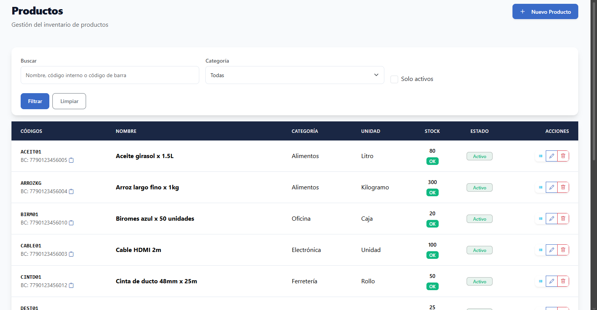Viewport: 597px width, 310px height.
Task: Select product name Aceite girasol x 1.5L
Action: [145, 156]
